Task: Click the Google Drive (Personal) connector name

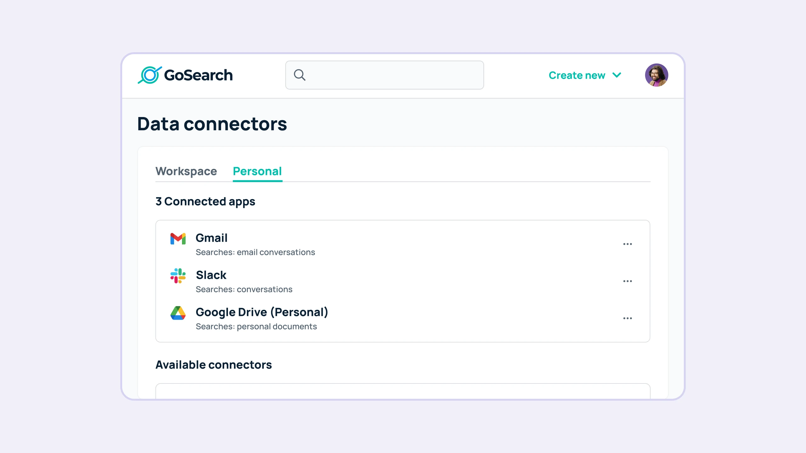Action: pos(262,312)
